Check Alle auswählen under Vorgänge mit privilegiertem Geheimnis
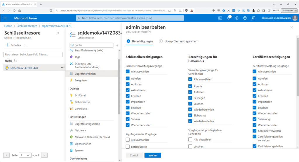299x162 pixels. pyautogui.click(x=190, y=140)
